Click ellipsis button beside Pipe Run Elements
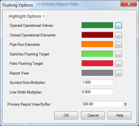Viewport: 139px width, 126px height. (x=118, y=44)
